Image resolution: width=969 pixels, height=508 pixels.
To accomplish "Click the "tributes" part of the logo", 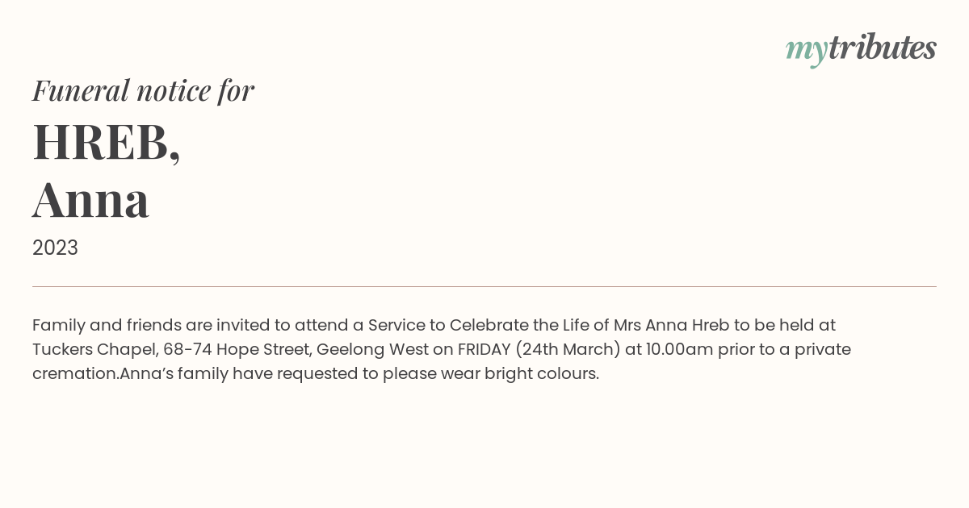I will (x=882, y=48).
